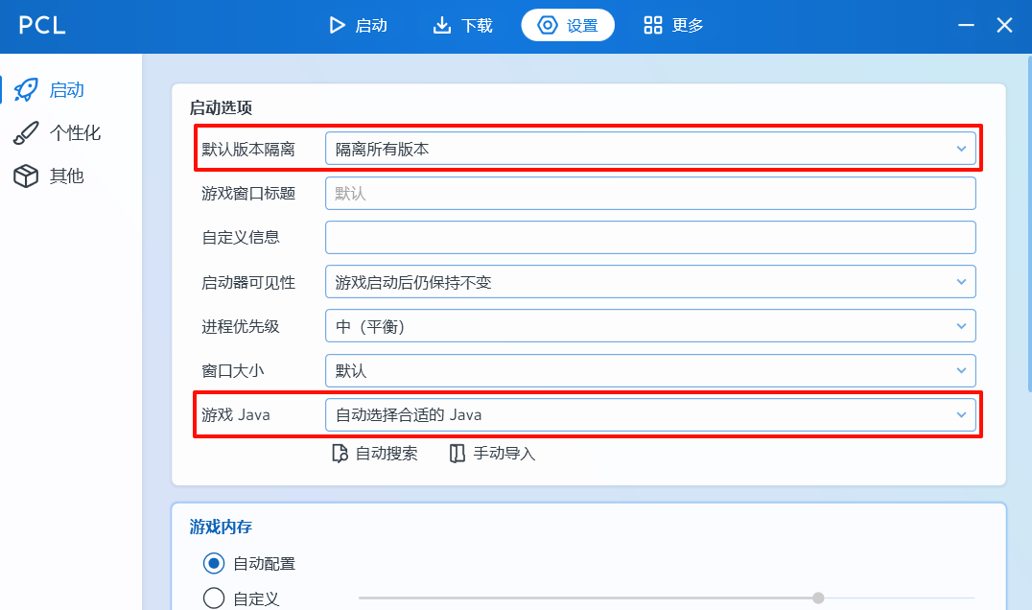The height and width of the screenshot is (610, 1032).
Task: Click the cube icon for 其他
Action: coord(26,176)
